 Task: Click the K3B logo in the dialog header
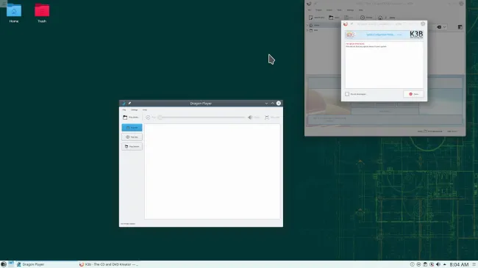tap(416, 35)
